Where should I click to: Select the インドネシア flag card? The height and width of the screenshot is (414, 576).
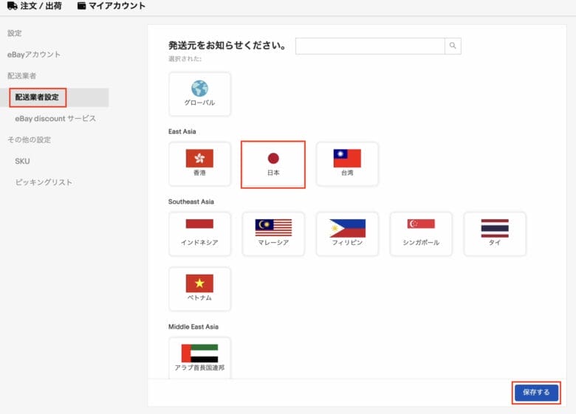click(199, 234)
